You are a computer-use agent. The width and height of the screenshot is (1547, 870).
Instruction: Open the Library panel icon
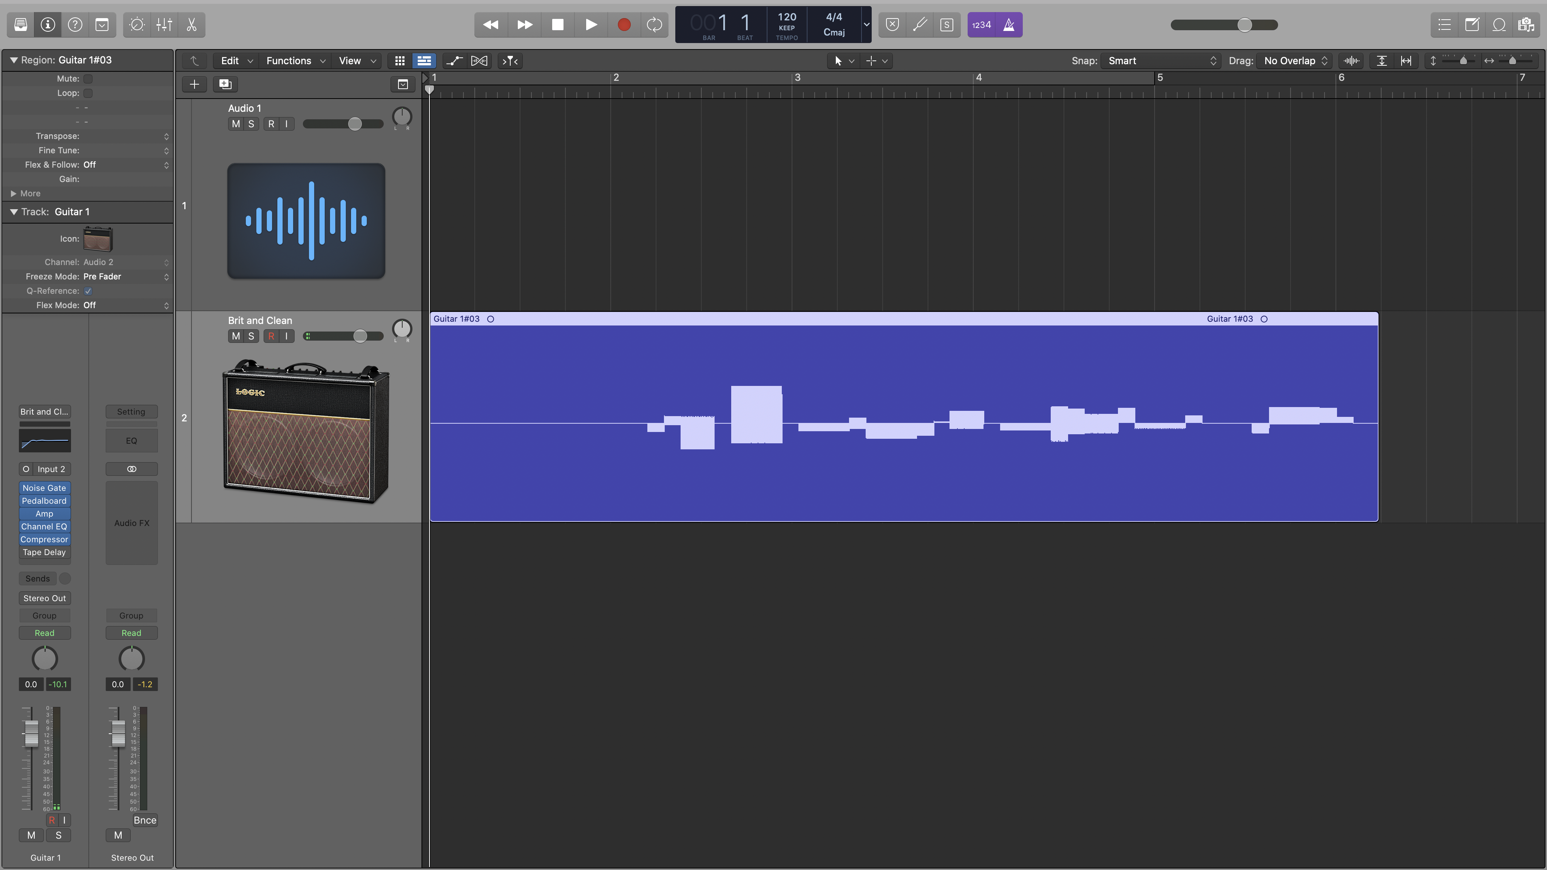(20, 25)
